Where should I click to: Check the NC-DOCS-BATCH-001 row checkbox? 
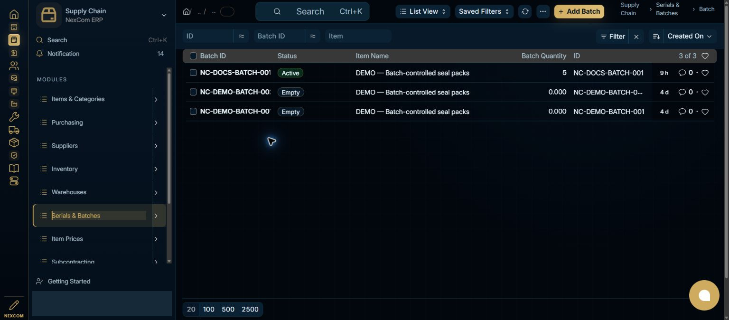pyautogui.click(x=193, y=73)
